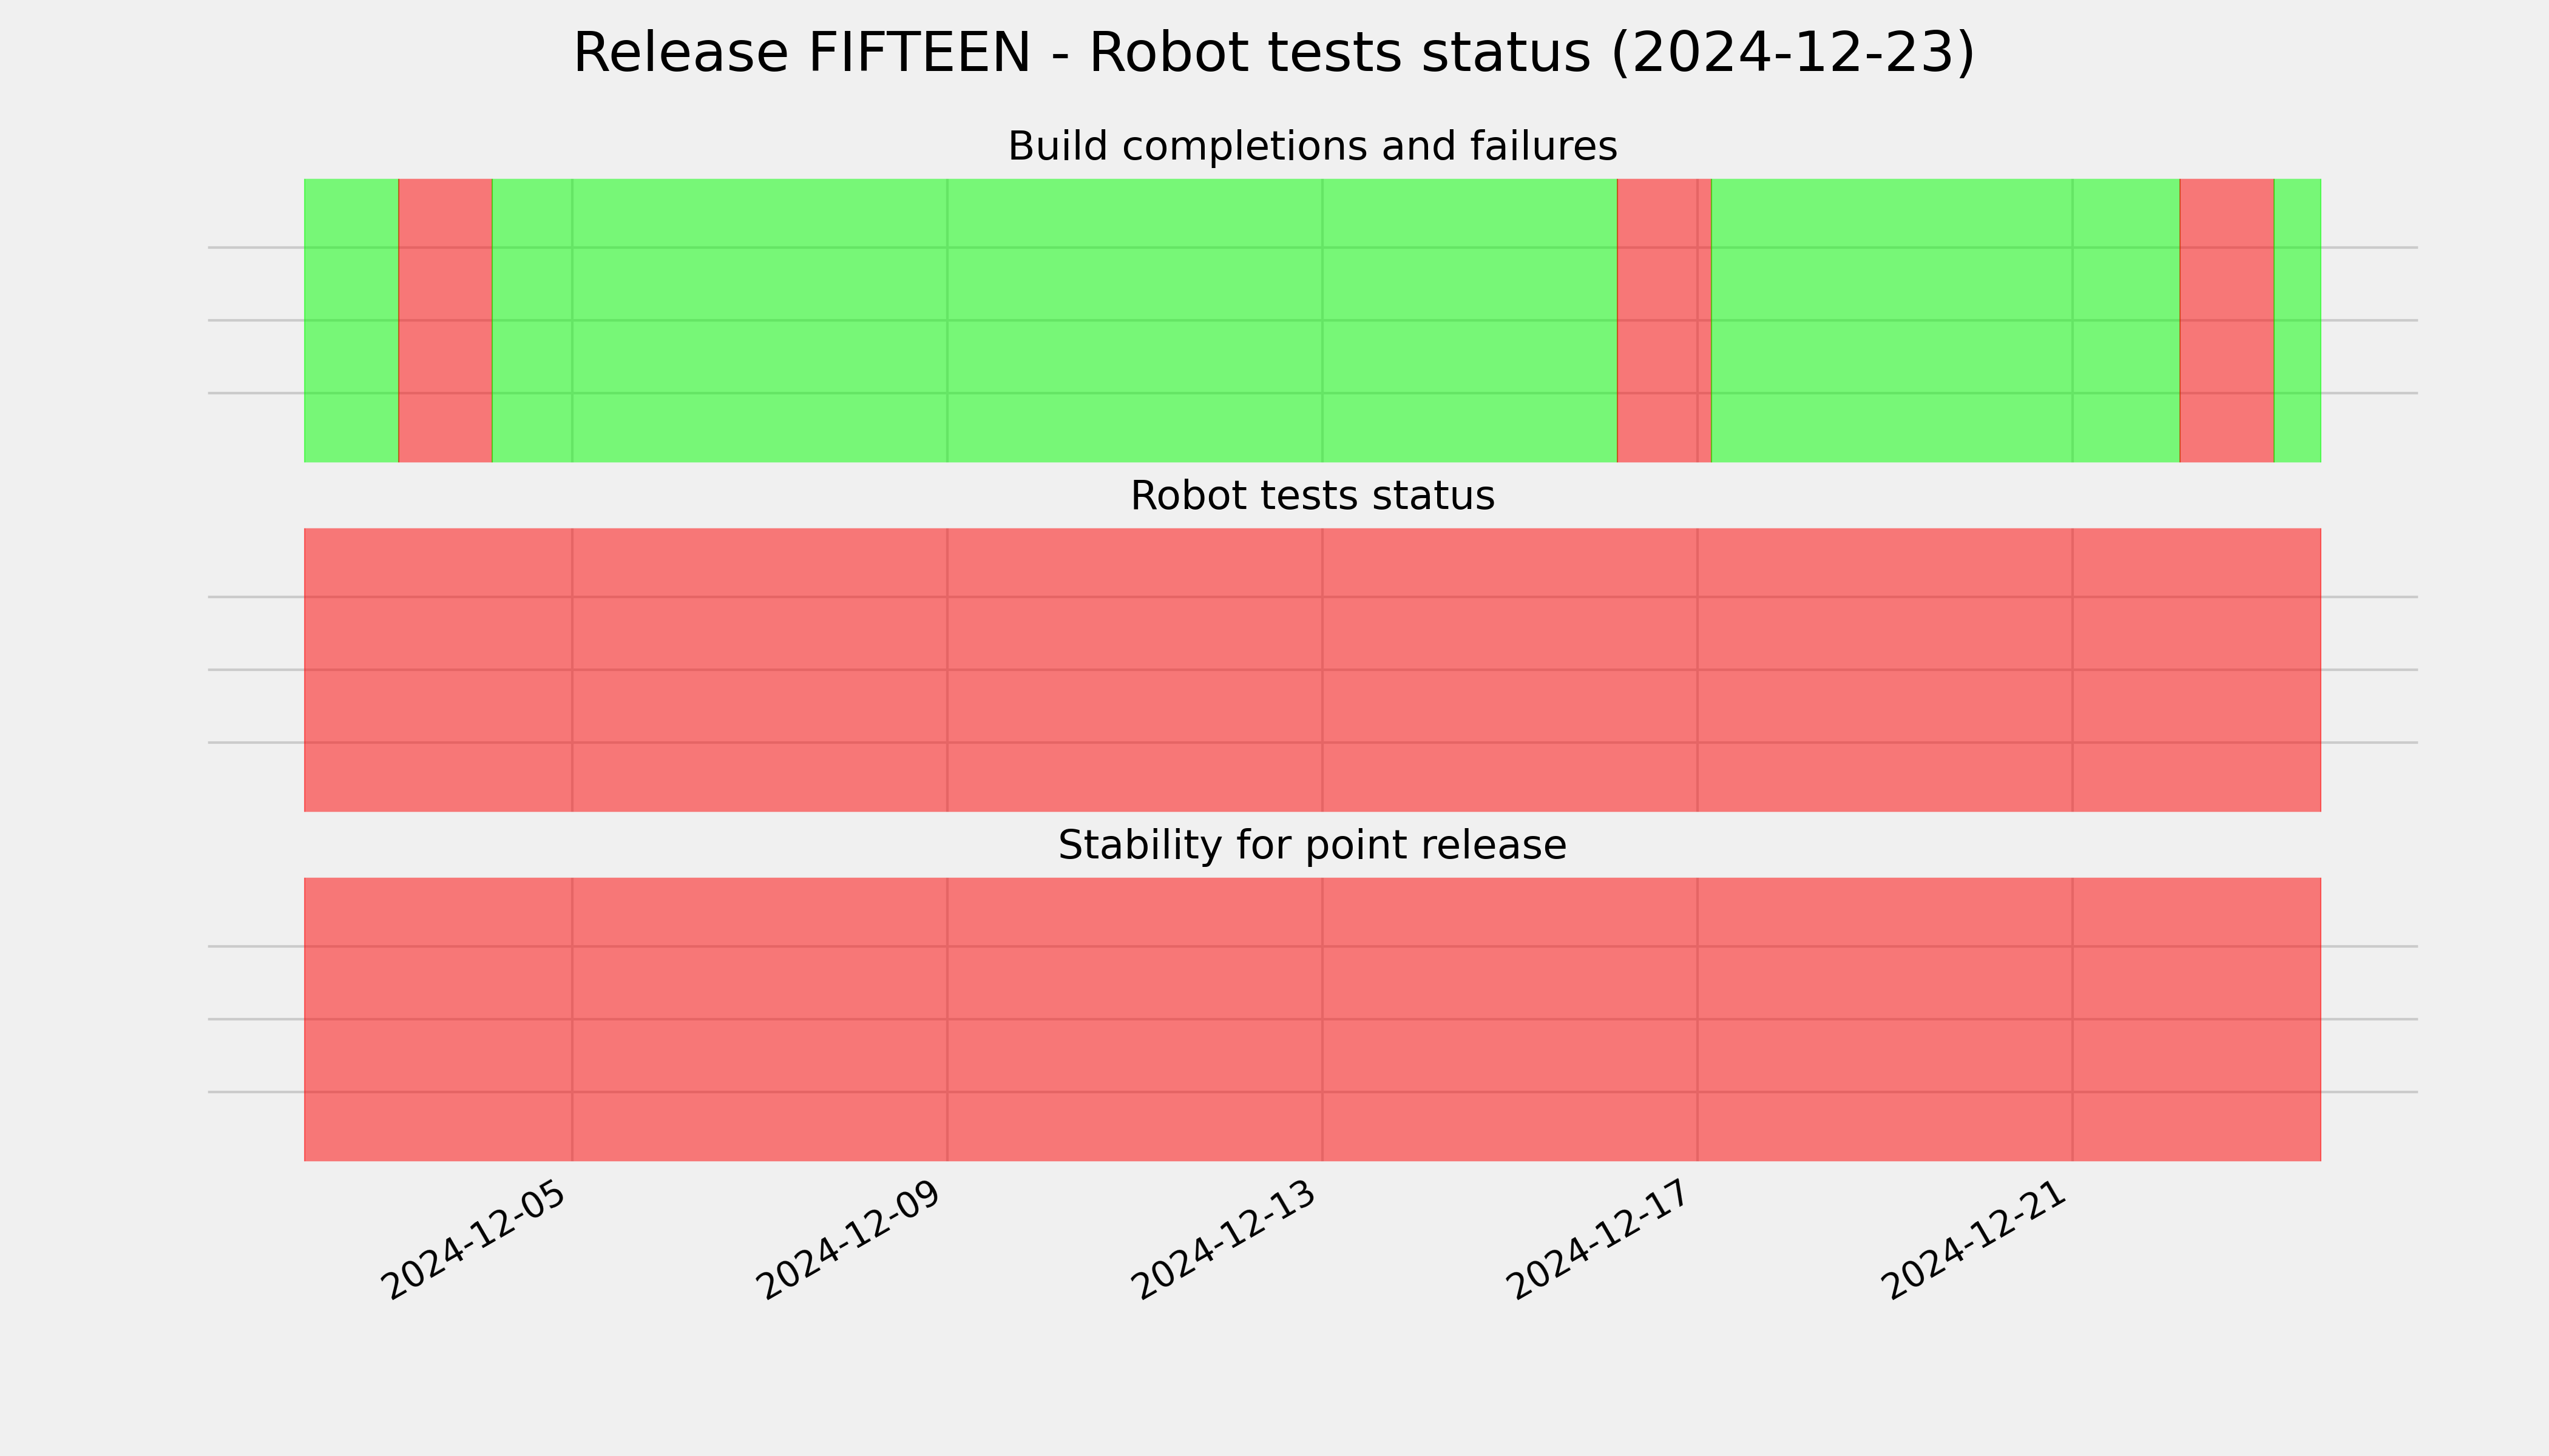Click the leftmost green build success band

click(351, 320)
